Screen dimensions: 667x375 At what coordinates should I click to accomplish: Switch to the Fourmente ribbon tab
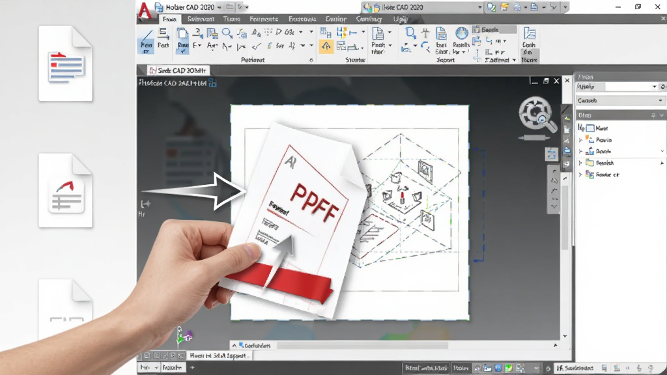pos(264,19)
